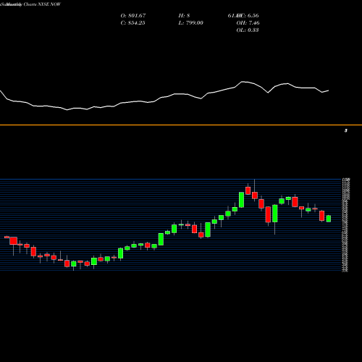Image resolution: width=362 pixels, height=362 pixels.
Task: Select the close value 'C: 854.25'
Action: point(132,23)
